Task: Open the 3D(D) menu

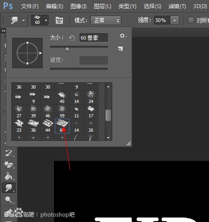Action: click(200, 6)
